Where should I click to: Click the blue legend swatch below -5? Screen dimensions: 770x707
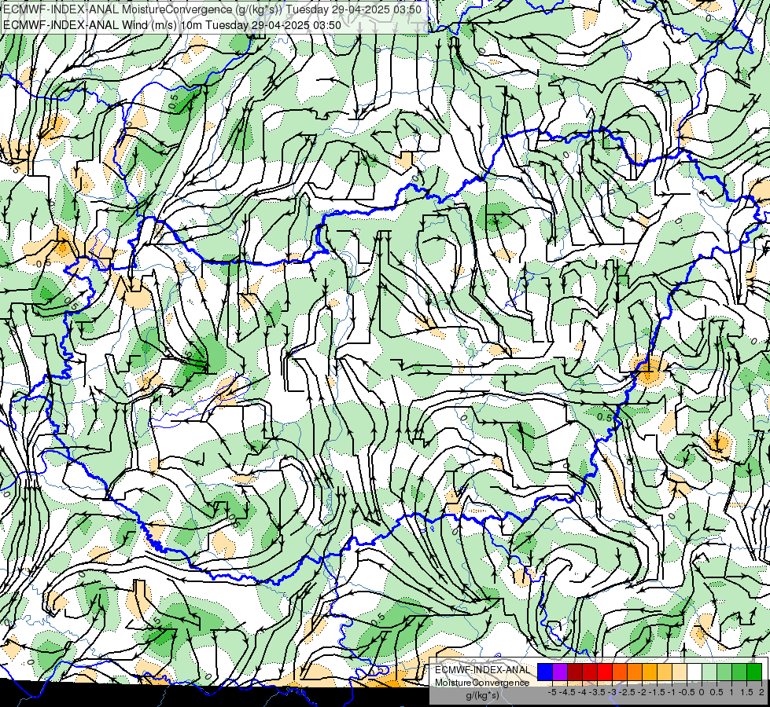545,672
